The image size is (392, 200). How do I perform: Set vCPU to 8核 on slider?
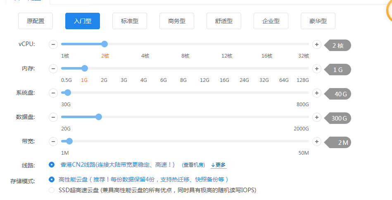pyautogui.click(x=185, y=44)
